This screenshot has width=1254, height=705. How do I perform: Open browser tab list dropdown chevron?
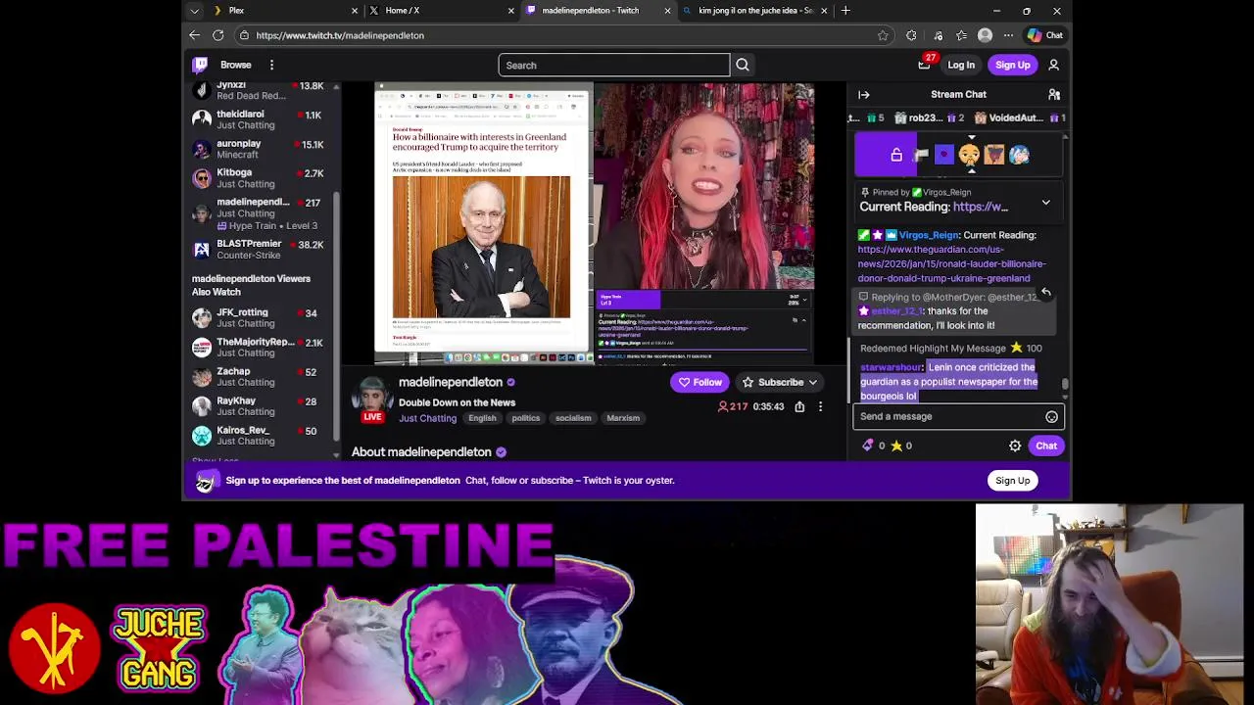(194, 11)
